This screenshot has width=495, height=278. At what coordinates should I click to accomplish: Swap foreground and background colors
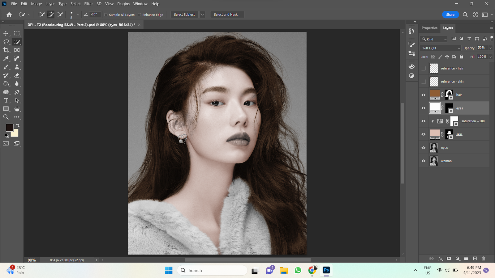point(18,125)
